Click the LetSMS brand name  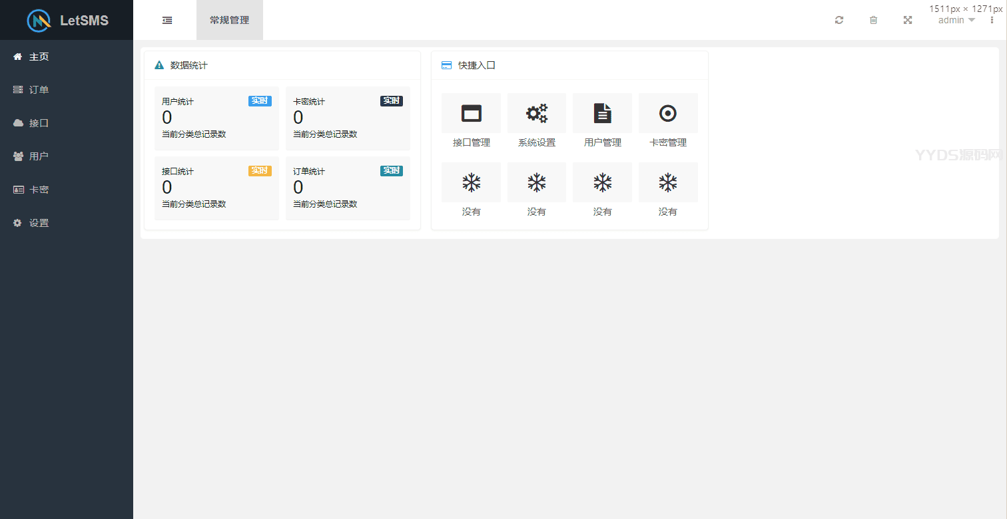(84, 21)
